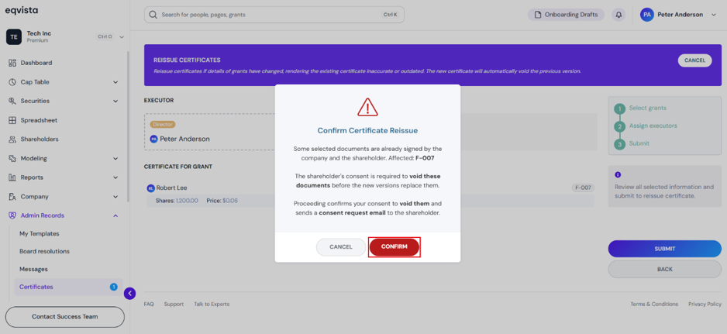
Task: Open the Shareholders page
Action: (40, 139)
